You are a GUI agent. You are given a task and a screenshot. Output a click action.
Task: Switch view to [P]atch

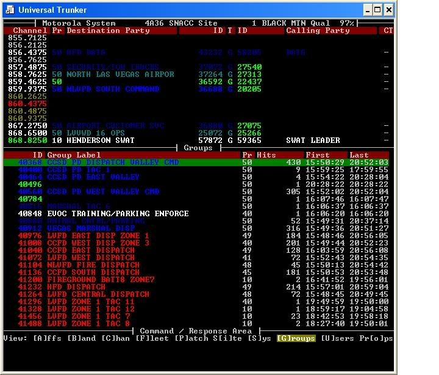[191, 338]
